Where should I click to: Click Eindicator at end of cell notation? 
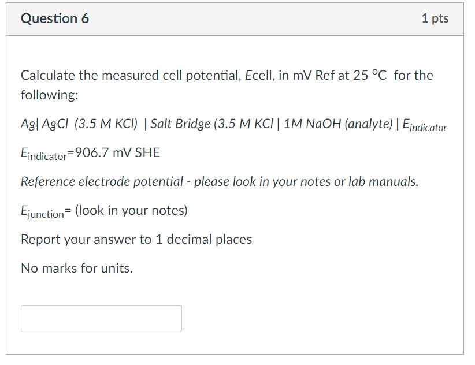(424, 125)
